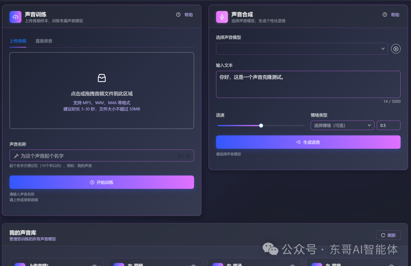The height and width of the screenshot is (266, 411).
Task: Click the 开始训练 button
Action: pyautogui.click(x=102, y=182)
